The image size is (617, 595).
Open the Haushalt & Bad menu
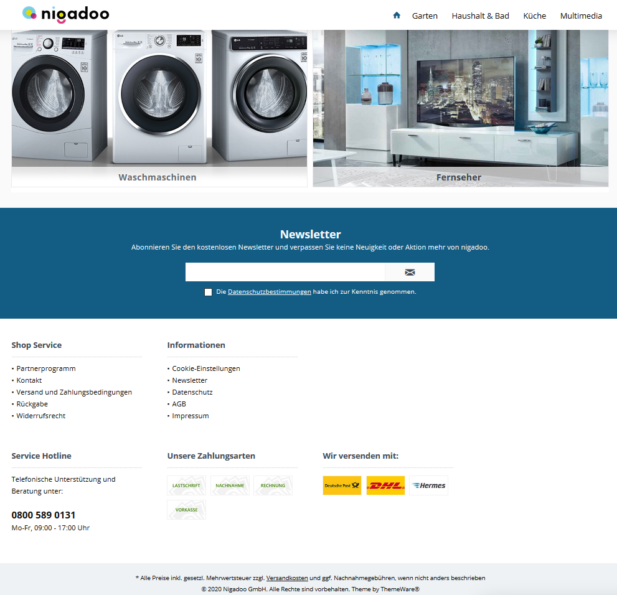(x=480, y=16)
